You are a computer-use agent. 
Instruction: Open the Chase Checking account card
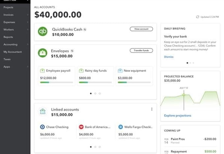tap(57, 132)
